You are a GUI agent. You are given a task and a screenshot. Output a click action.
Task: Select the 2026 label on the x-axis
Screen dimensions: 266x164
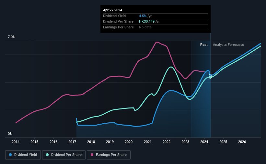click(242, 142)
